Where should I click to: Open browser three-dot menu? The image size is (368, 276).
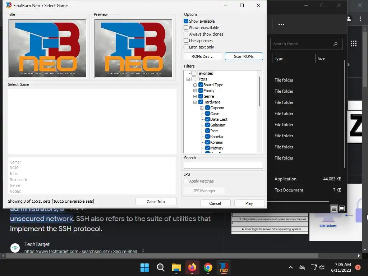pyautogui.click(x=360, y=19)
